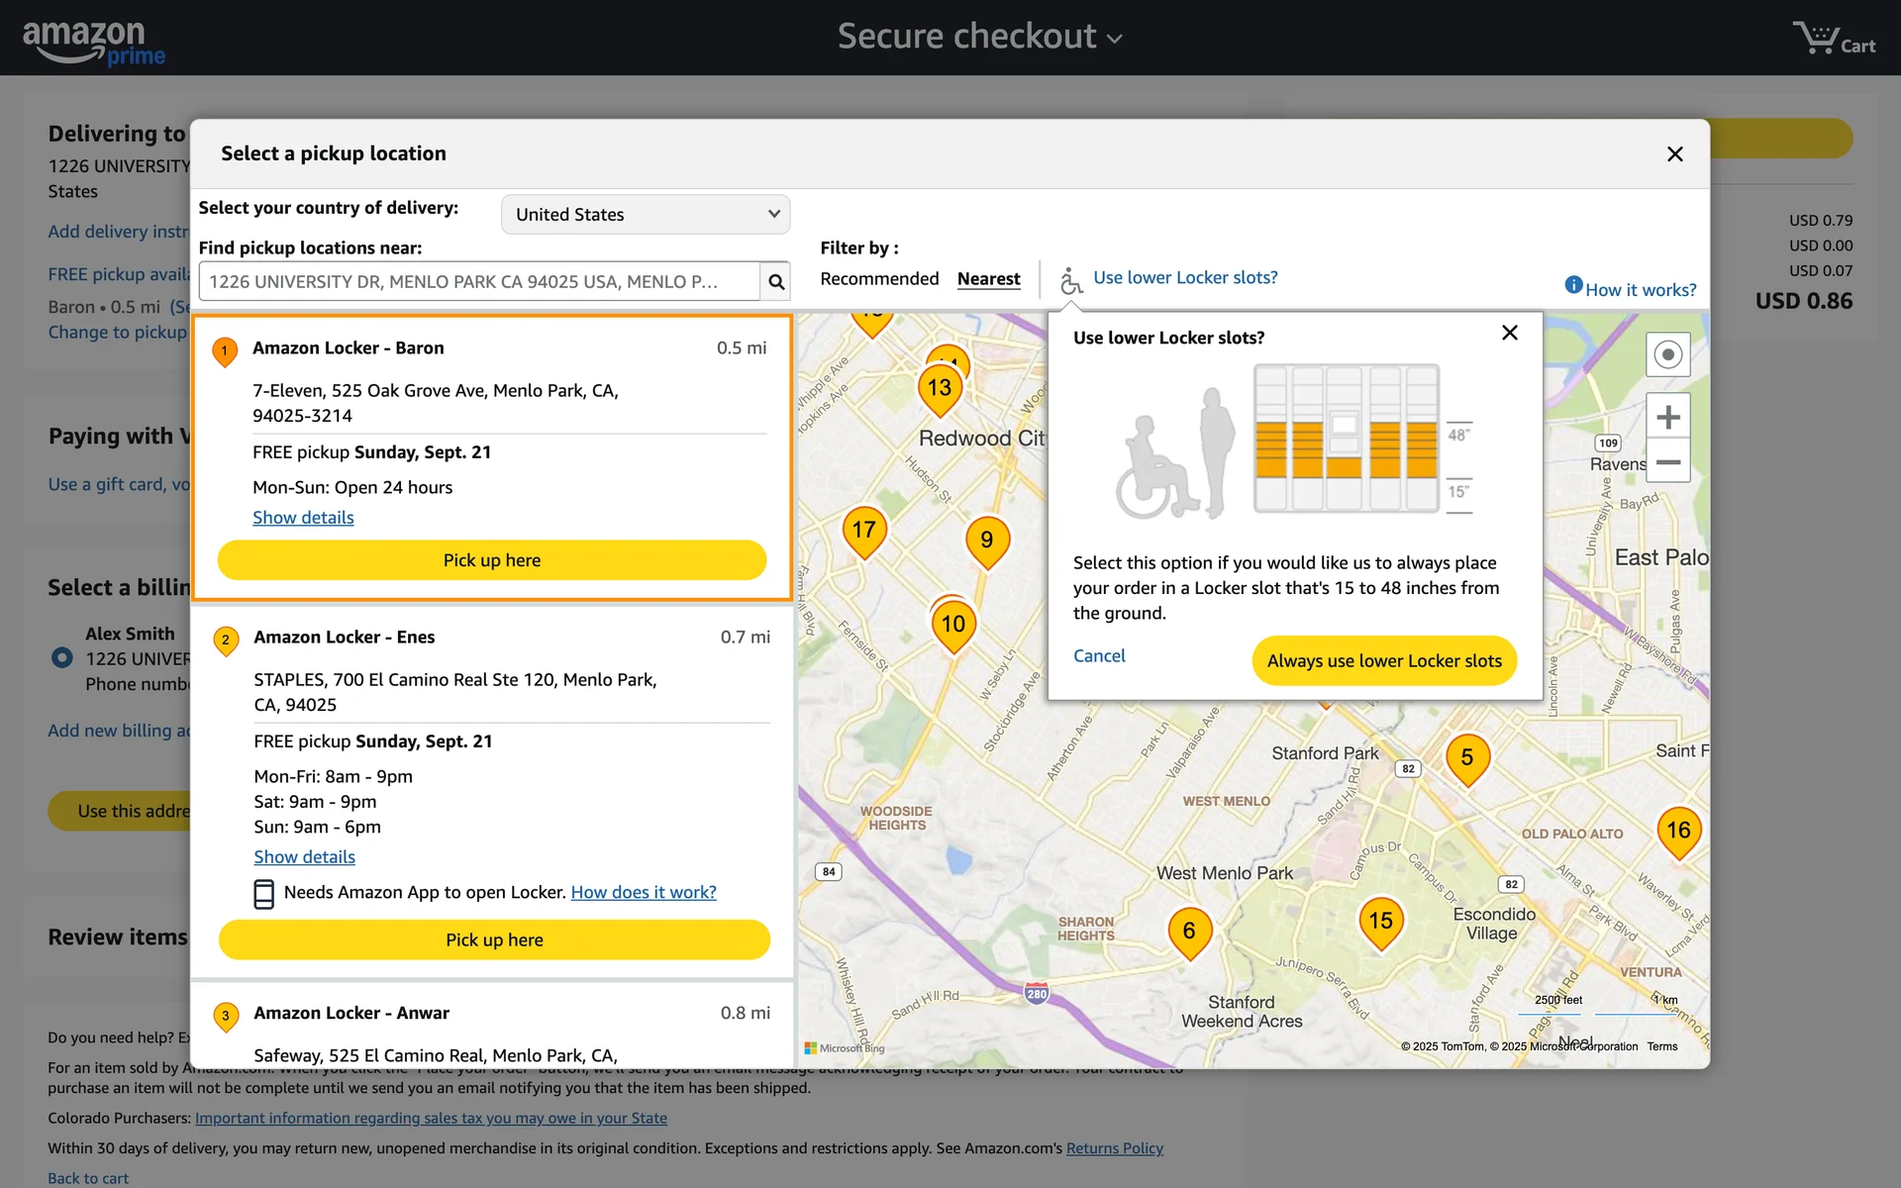
Task: Click the pickup address search input field
Action: click(479, 282)
